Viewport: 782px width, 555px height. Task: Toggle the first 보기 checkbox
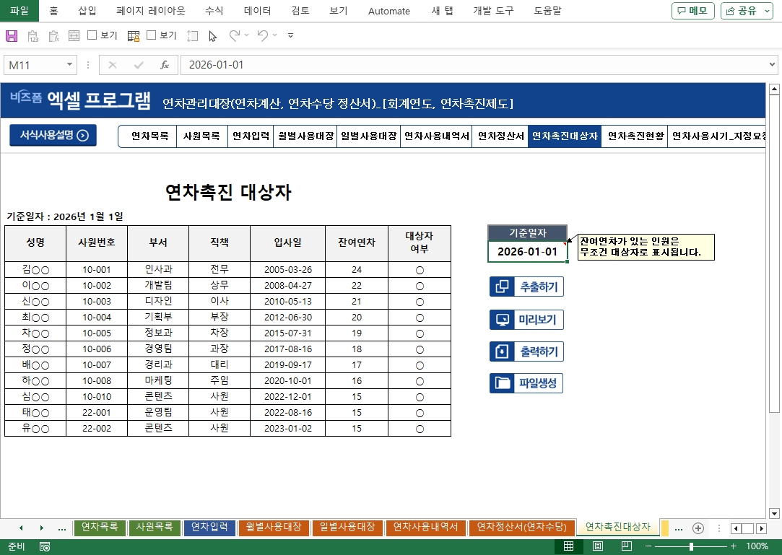coord(92,35)
